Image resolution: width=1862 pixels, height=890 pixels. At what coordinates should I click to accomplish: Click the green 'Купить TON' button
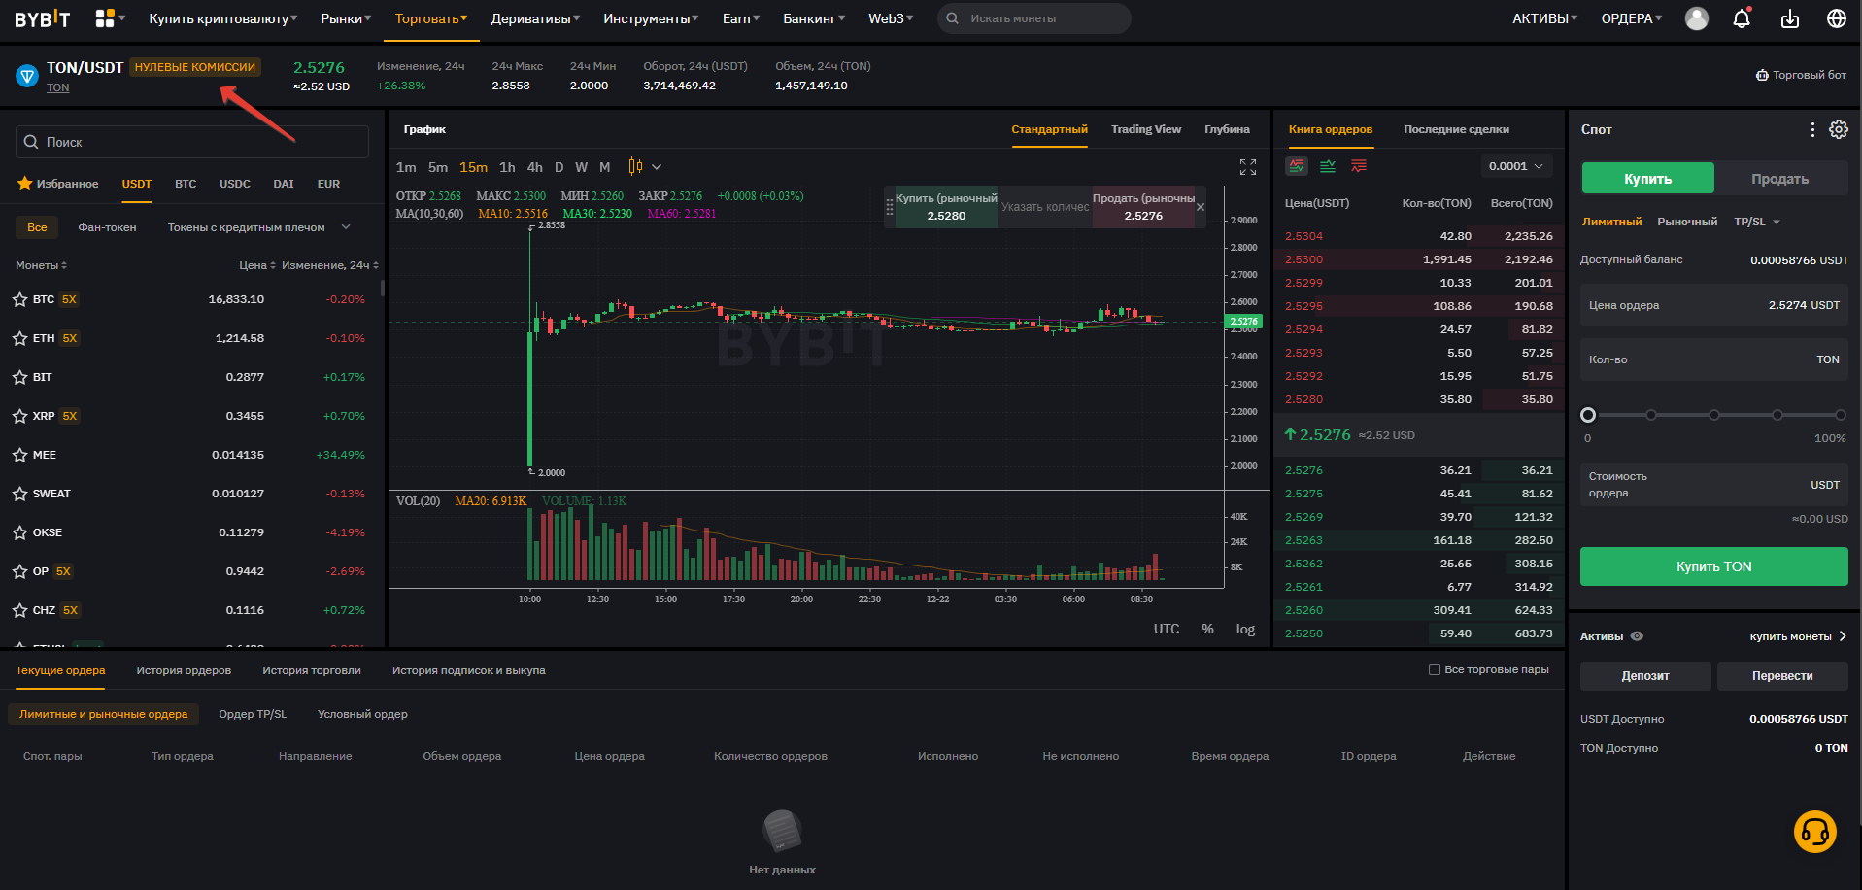[1713, 566]
